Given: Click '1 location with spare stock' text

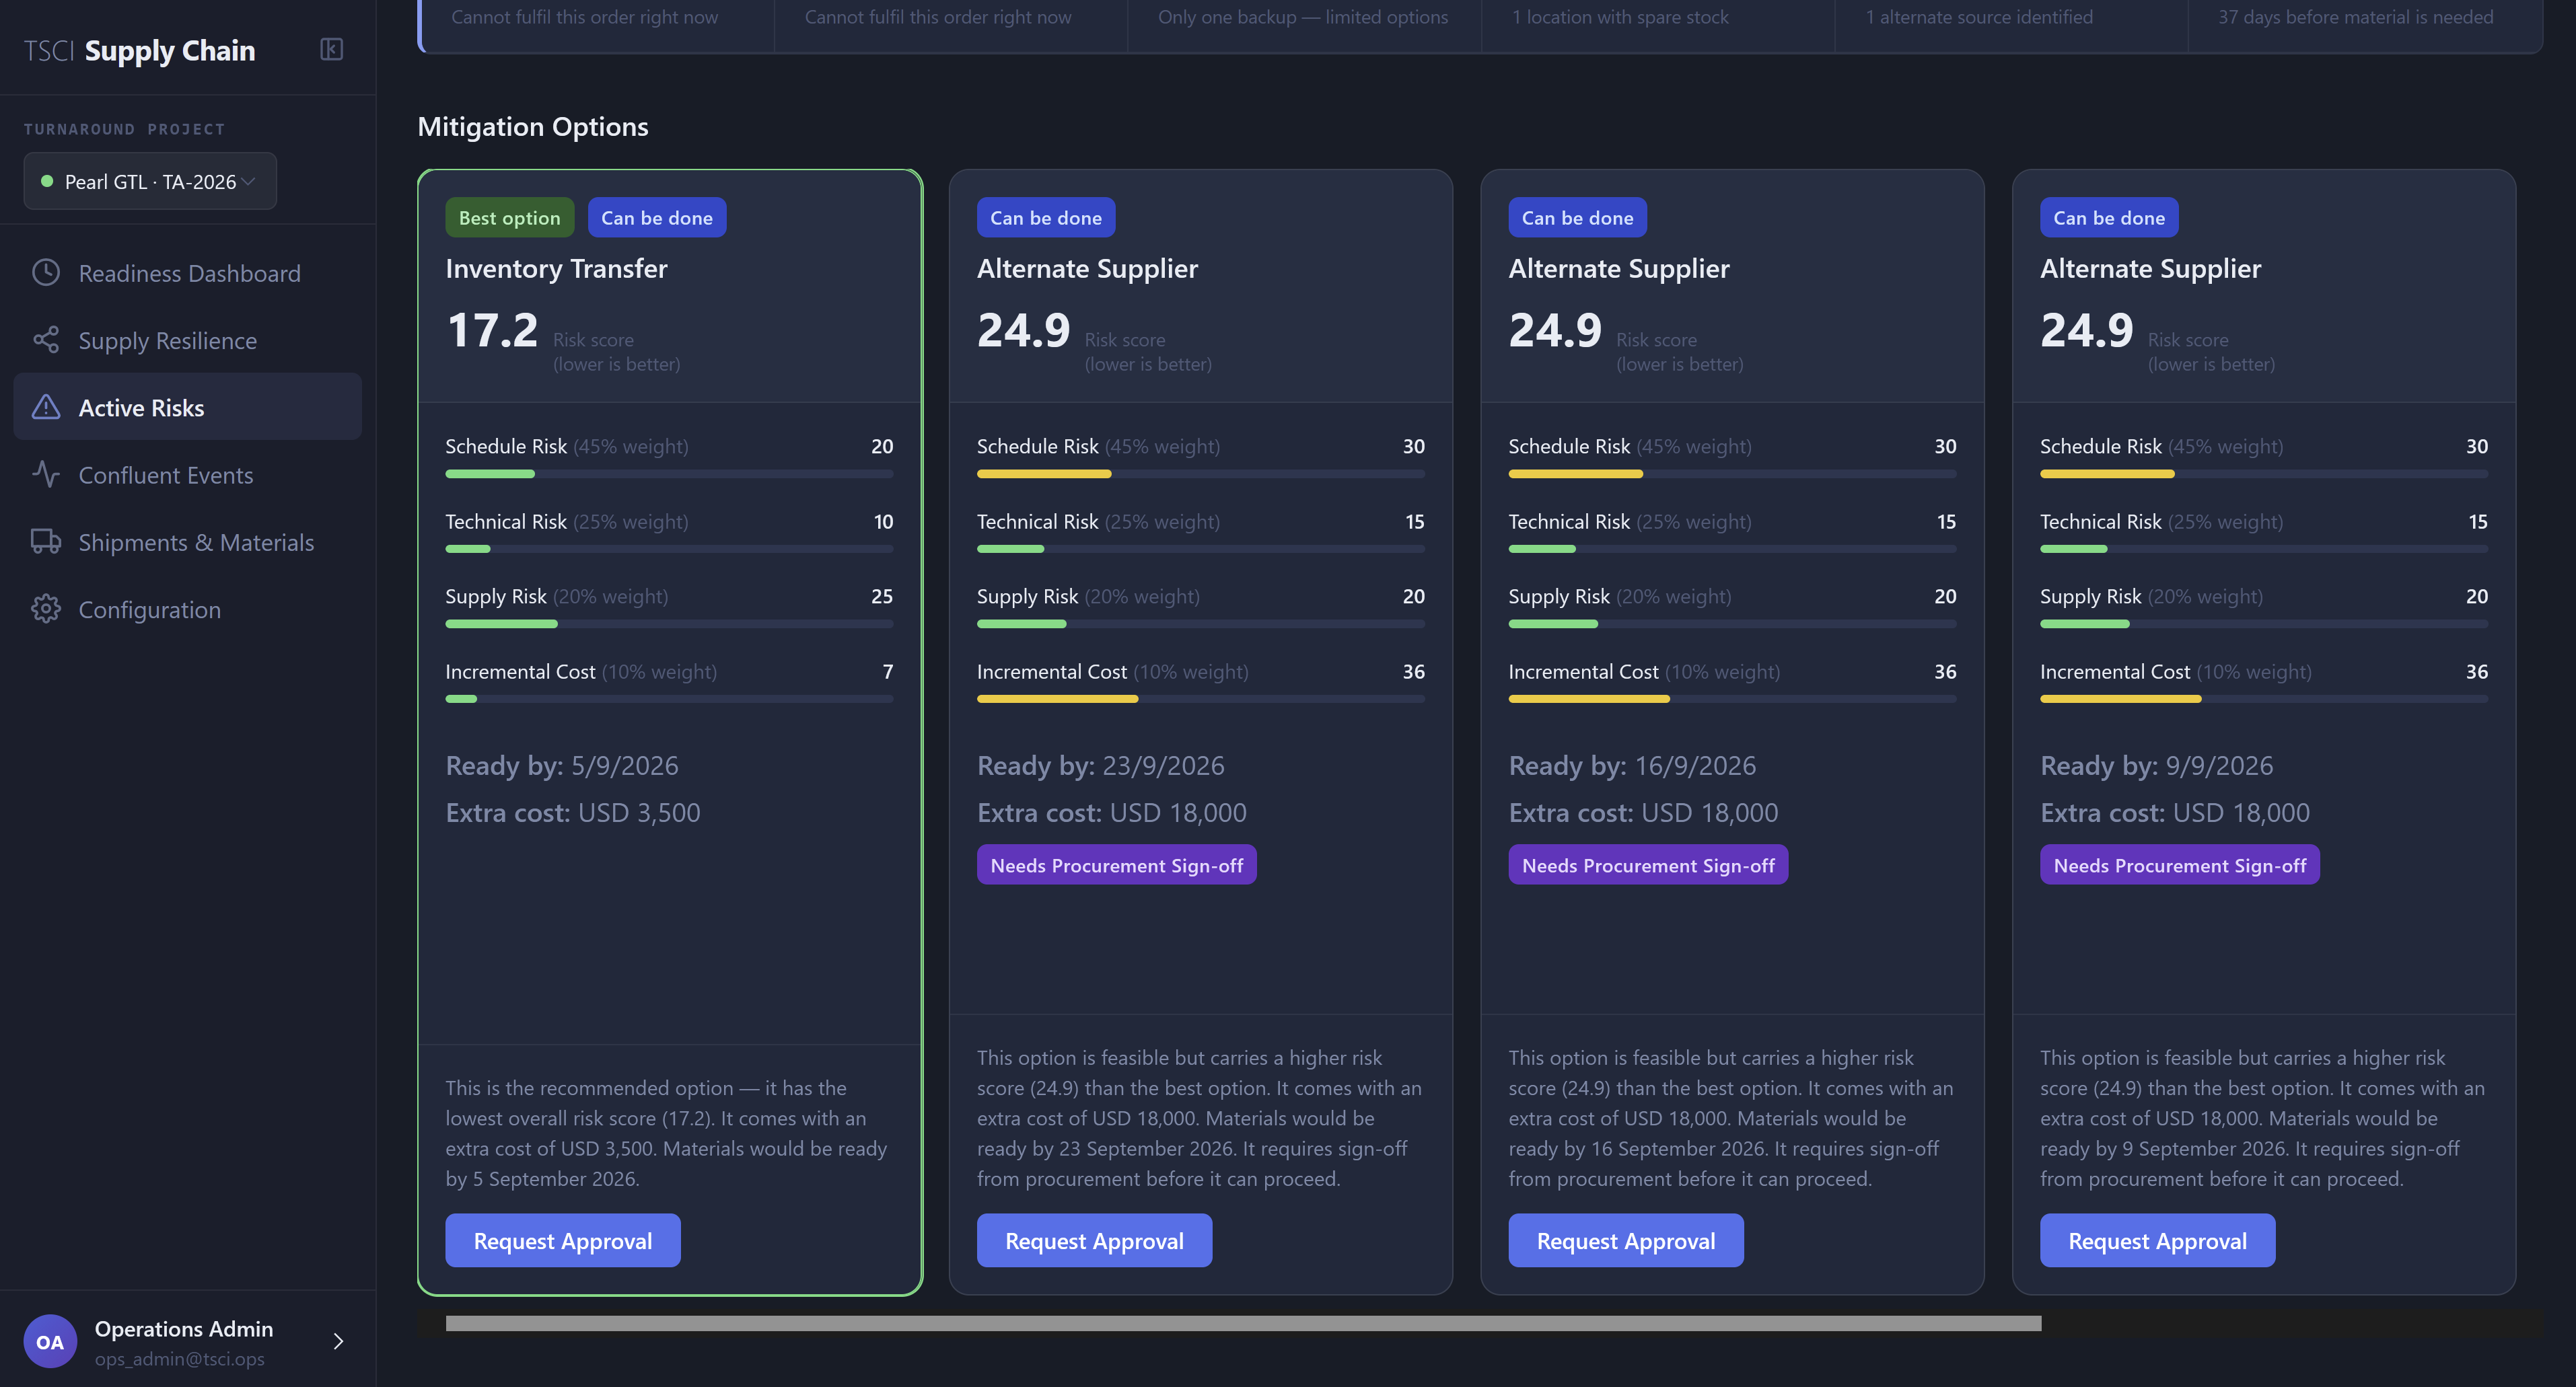Looking at the screenshot, I should tap(1620, 17).
